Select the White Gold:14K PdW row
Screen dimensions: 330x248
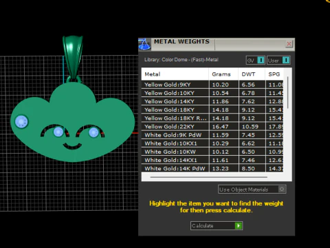point(212,168)
